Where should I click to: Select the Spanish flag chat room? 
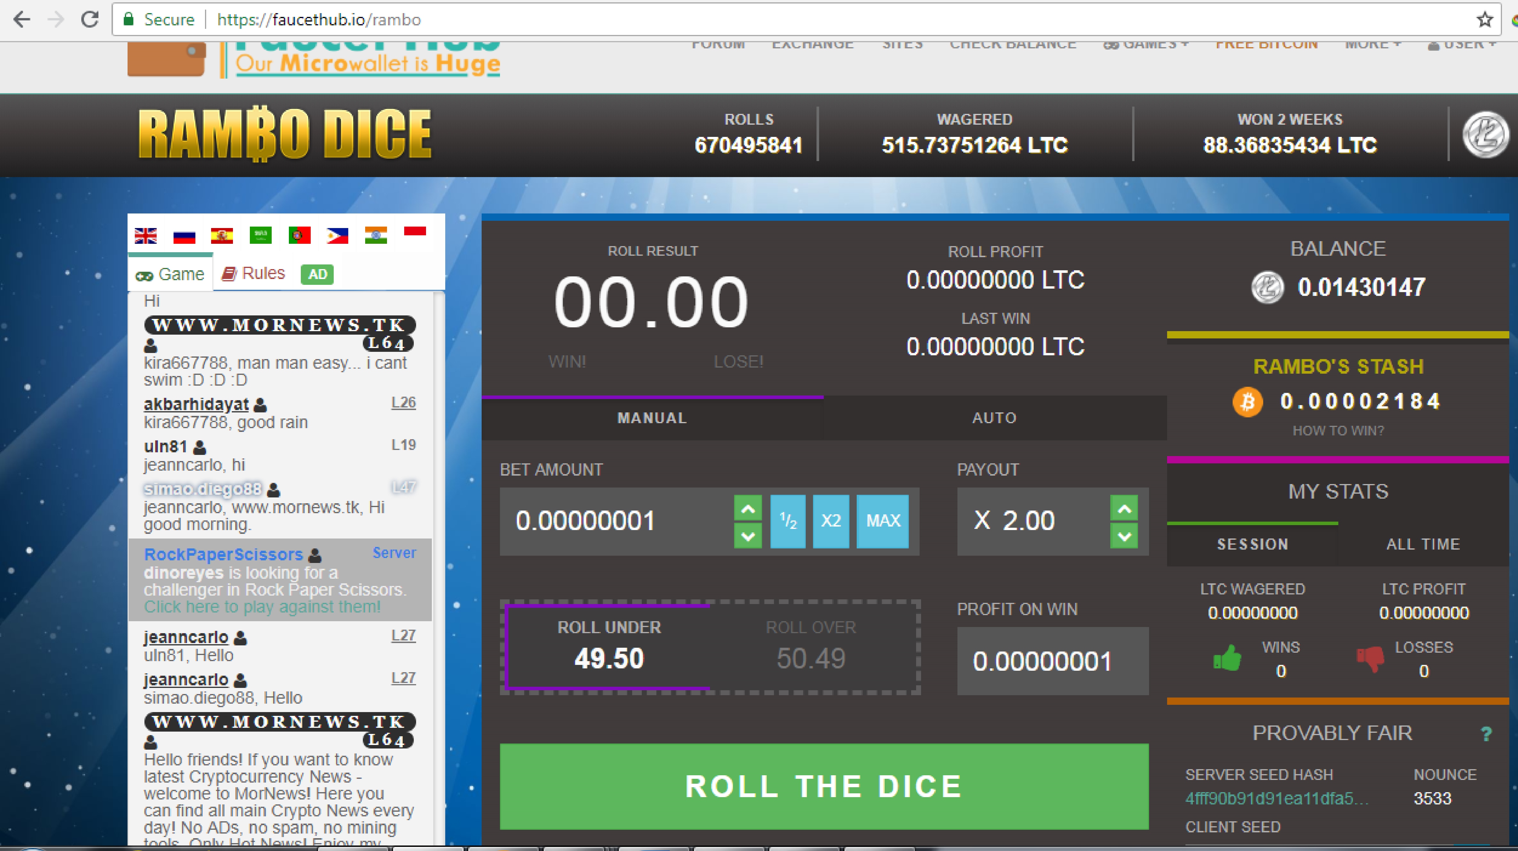pos(222,236)
